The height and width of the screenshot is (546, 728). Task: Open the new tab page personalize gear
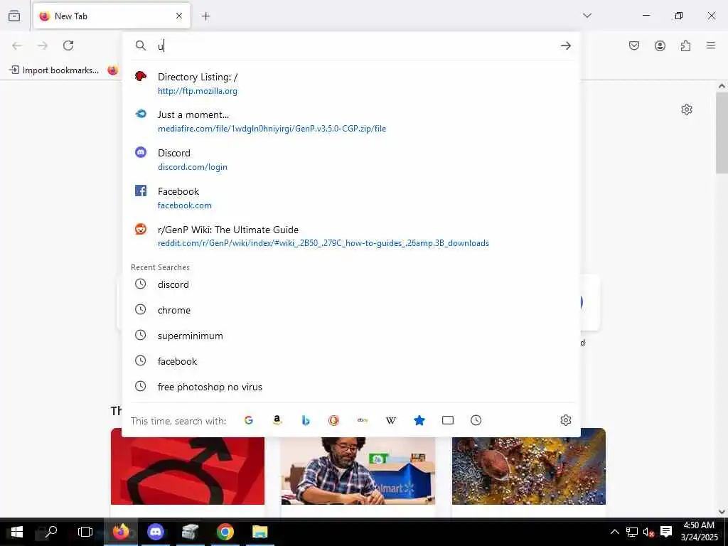point(687,109)
